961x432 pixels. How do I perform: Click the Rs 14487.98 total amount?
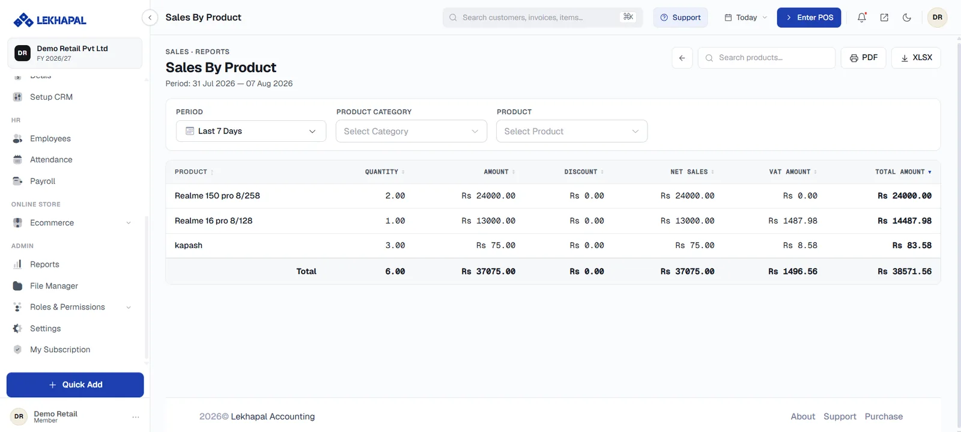tap(905, 221)
